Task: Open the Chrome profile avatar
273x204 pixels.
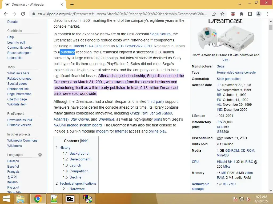Action: tap(259, 14)
